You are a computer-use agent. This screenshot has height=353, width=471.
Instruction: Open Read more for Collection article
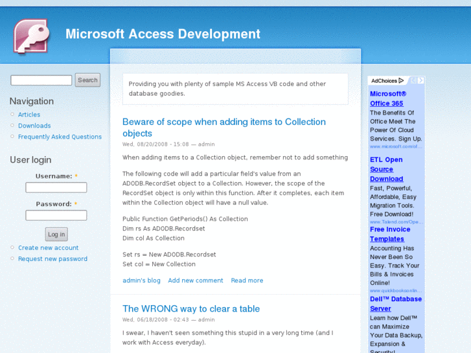(x=247, y=280)
